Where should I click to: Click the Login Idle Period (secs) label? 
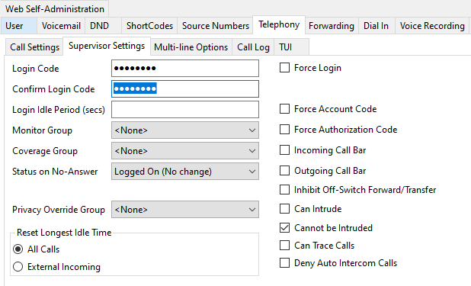(59, 110)
